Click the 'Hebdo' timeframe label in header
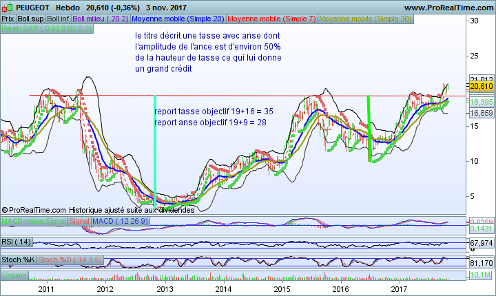This screenshot has width=496, height=296. (69, 8)
